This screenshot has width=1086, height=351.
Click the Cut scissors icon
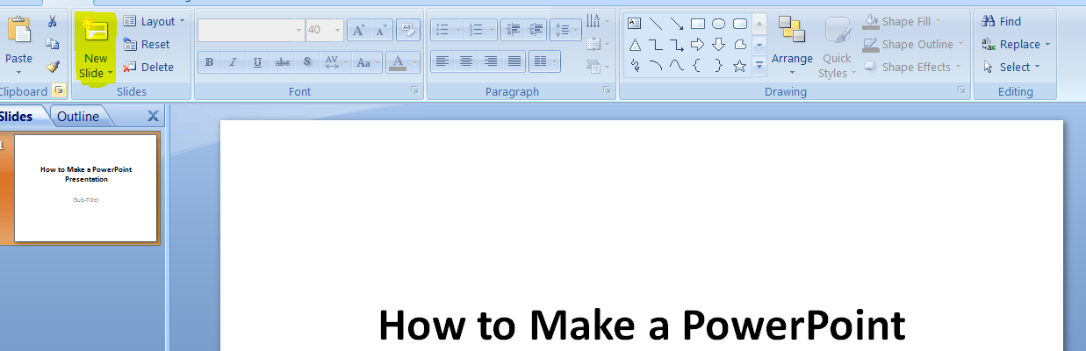53,21
